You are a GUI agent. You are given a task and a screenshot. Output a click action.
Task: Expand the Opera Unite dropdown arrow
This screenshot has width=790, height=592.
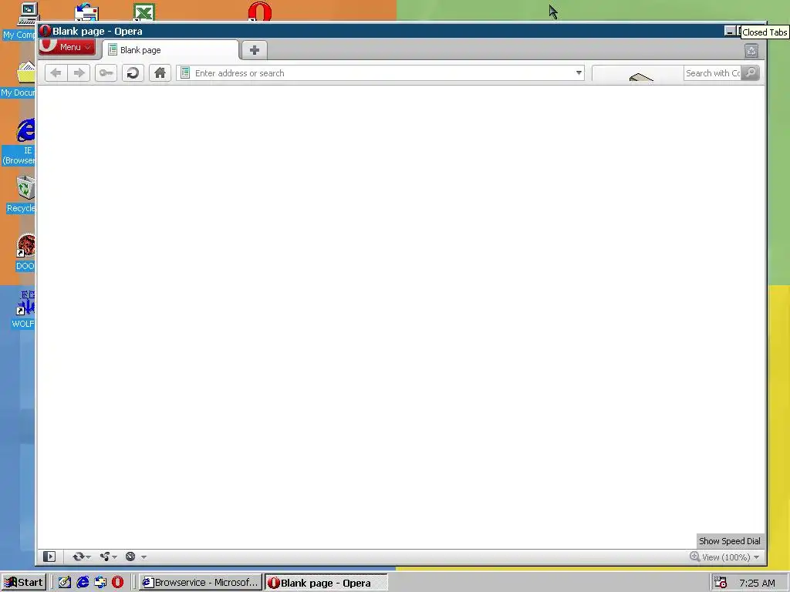point(115,557)
